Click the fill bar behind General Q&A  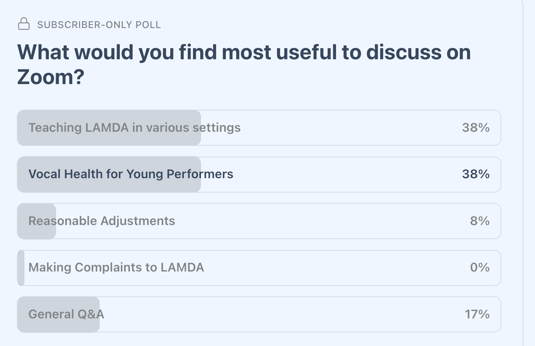(58, 325)
